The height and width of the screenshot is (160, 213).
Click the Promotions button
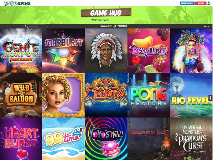(187, 3)
